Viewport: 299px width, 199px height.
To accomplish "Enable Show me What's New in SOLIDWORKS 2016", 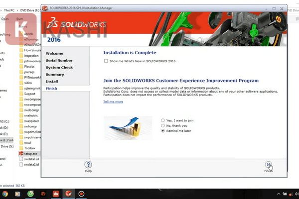I will (106, 61).
